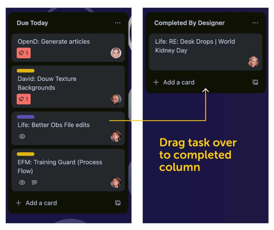Click member avatar on Desk Drops World Kidney Day card
Image resolution: width=274 pixels, height=230 pixels.
[x=253, y=62]
